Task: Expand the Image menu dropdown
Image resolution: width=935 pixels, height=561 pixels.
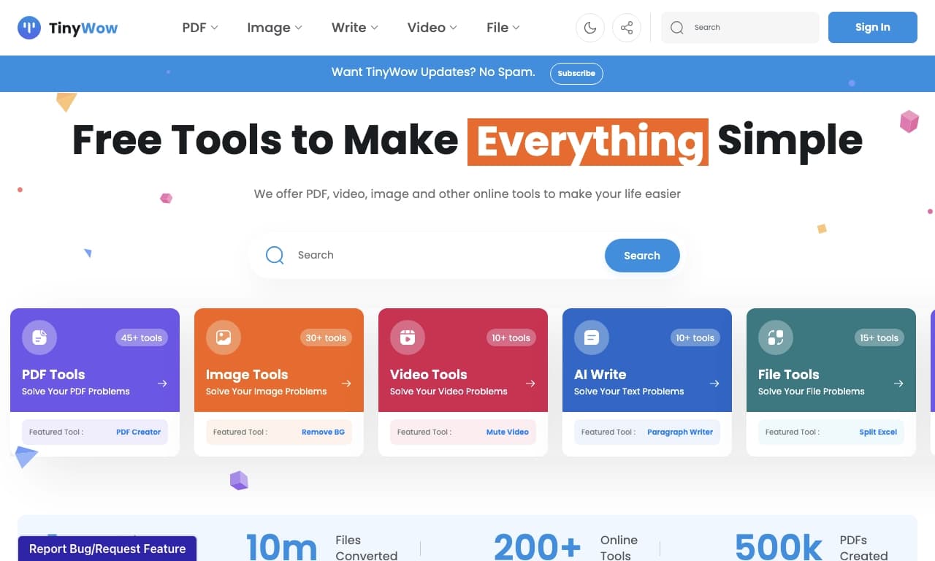Action: 275,28
